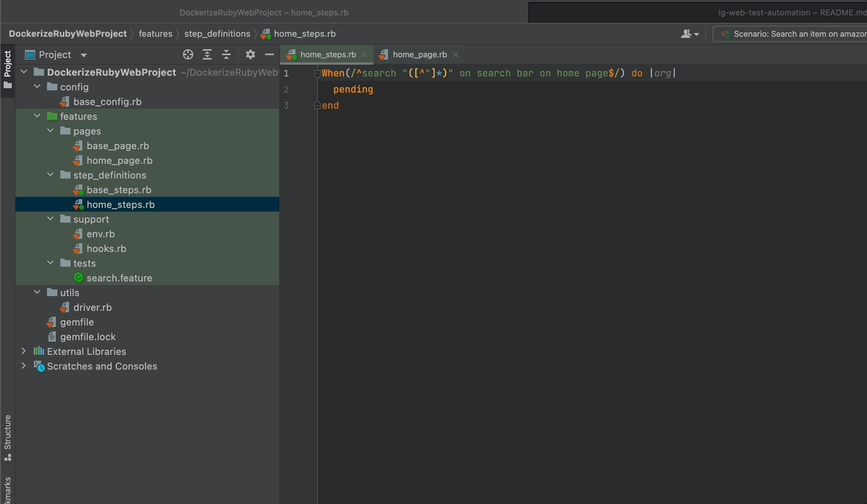Select driver.rb file
Viewport: 867px width, 504px height.
point(92,307)
